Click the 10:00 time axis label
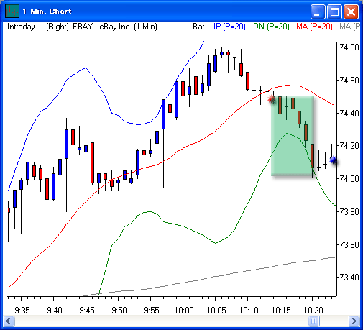The image size is (363, 330). [184, 311]
